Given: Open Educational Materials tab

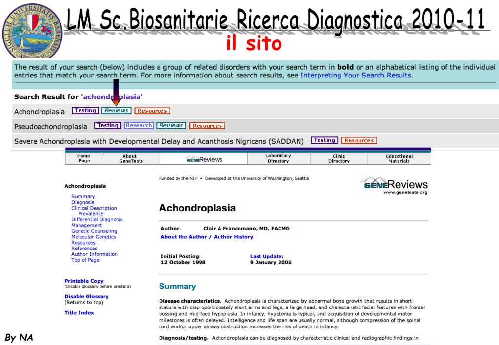Looking at the screenshot, I should point(399,159).
